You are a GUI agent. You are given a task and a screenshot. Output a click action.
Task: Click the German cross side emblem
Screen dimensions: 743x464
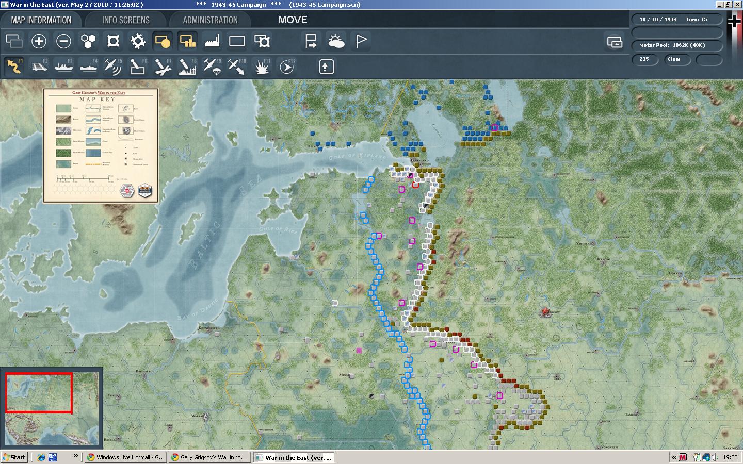[x=734, y=21]
